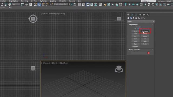Switch to the Create panel tab
173x97 pixels.
coord(128,15)
